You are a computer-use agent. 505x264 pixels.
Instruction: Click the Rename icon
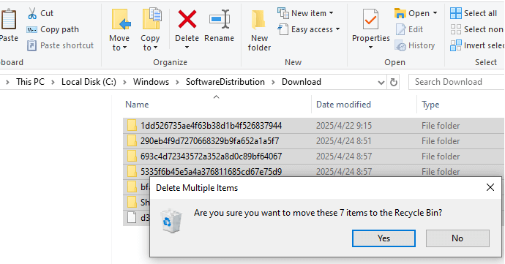(x=220, y=19)
